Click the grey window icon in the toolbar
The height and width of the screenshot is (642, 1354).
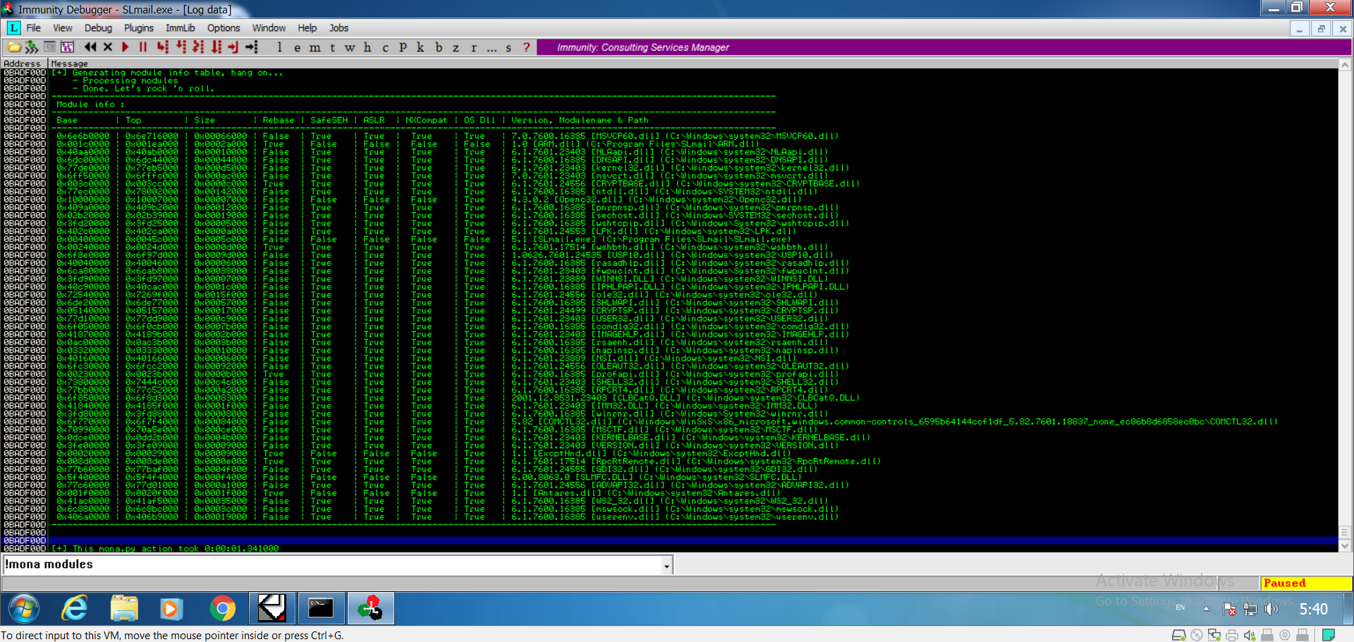tap(49, 47)
